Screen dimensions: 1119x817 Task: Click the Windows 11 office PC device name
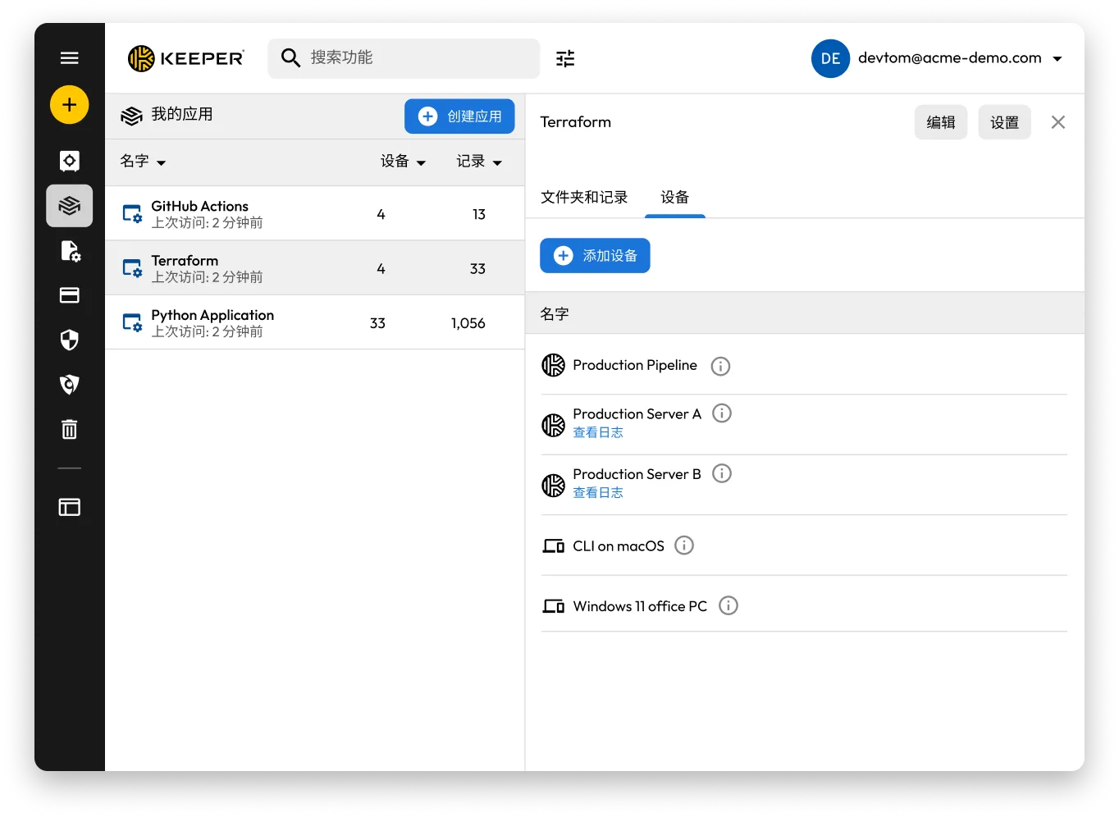click(x=640, y=606)
